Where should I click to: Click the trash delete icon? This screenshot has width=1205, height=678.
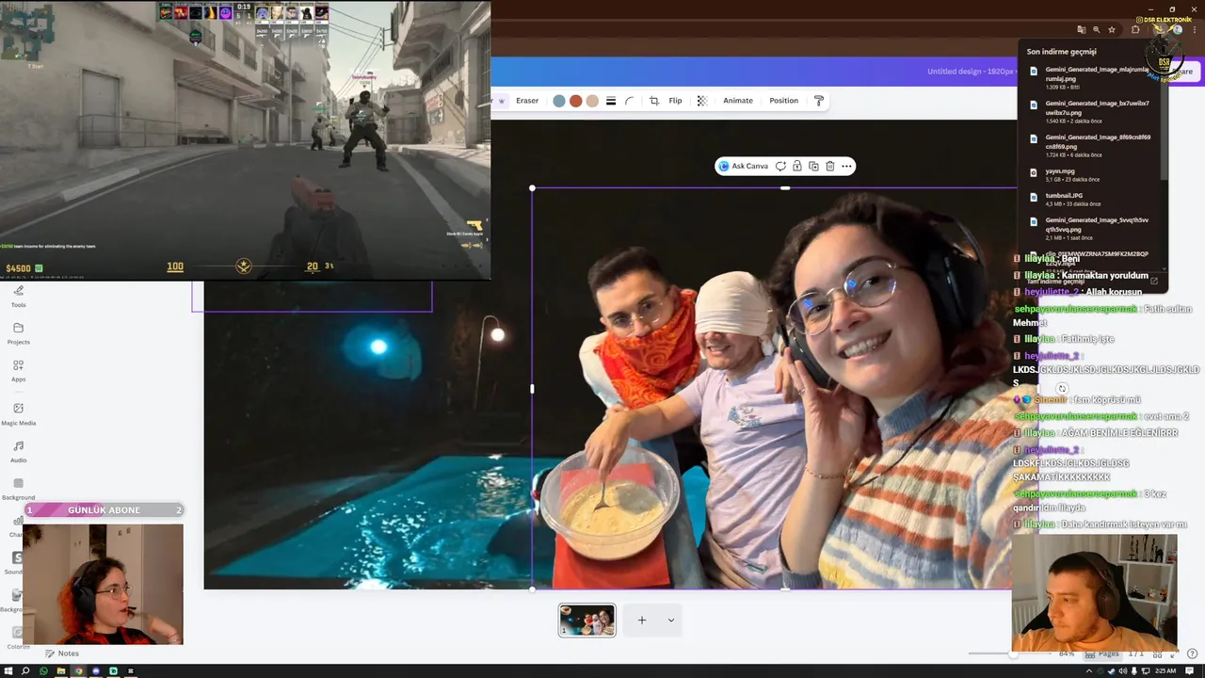coord(829,166)
